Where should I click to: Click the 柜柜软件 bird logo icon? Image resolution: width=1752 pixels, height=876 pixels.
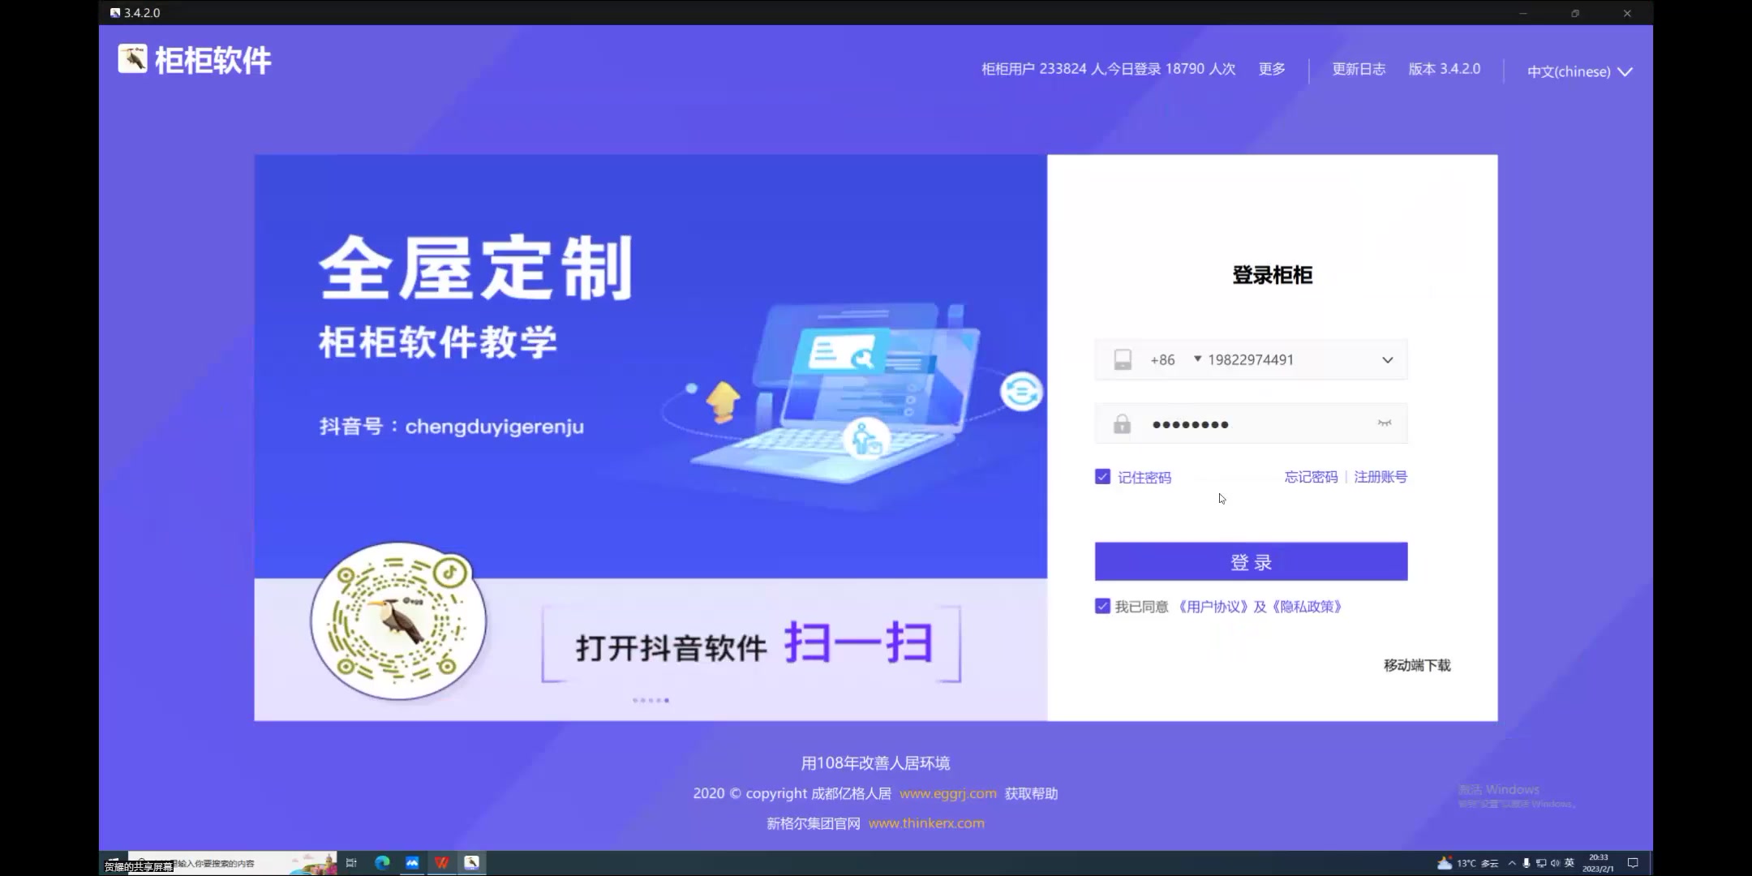coord(132,58)
